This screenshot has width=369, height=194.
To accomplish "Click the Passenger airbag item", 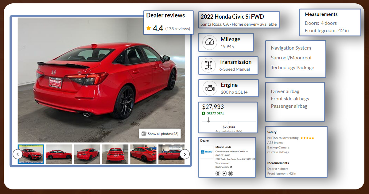I will (289, 106).
